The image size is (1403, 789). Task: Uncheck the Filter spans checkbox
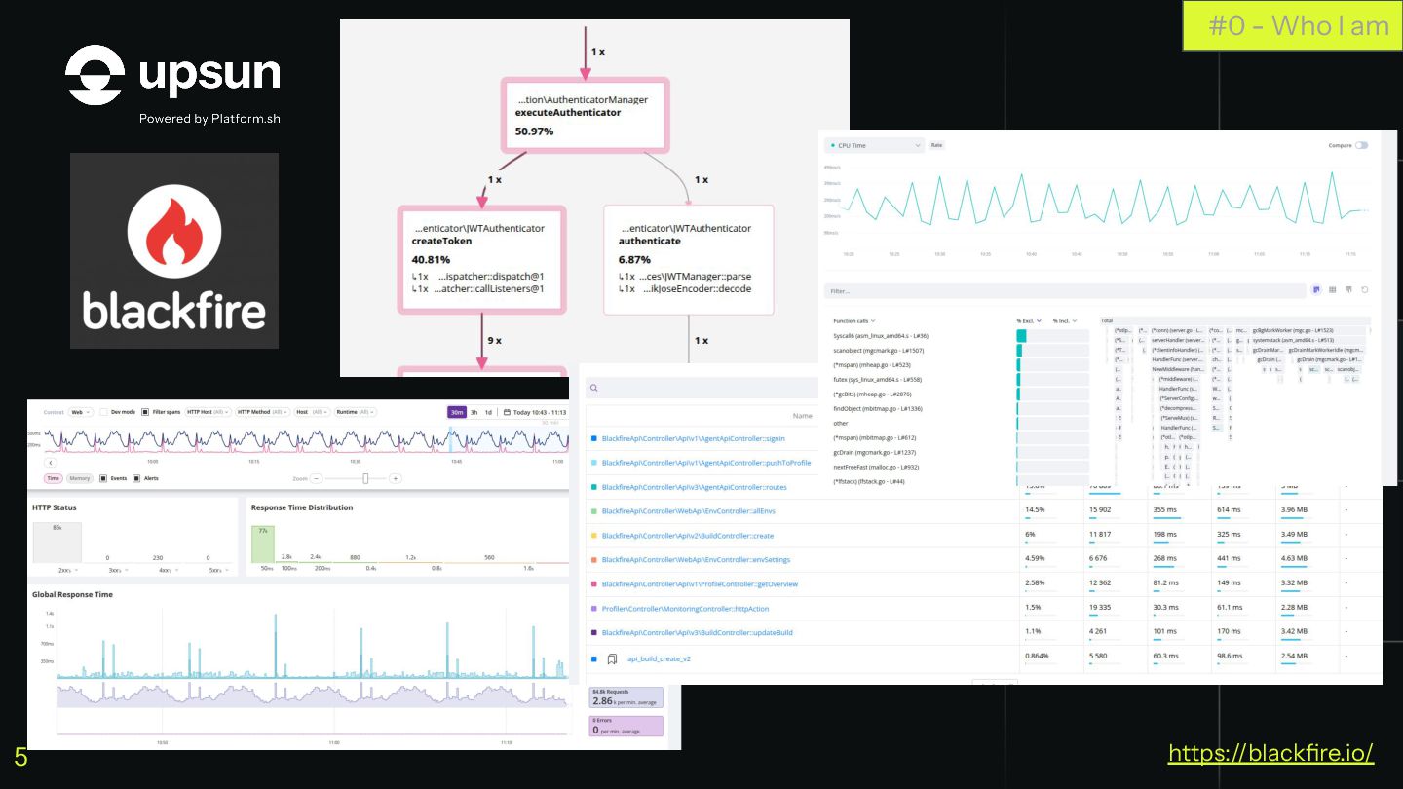(x=145, y=412)
